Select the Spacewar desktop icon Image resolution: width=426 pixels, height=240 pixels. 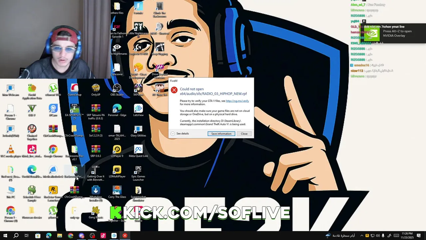[117, 70]
